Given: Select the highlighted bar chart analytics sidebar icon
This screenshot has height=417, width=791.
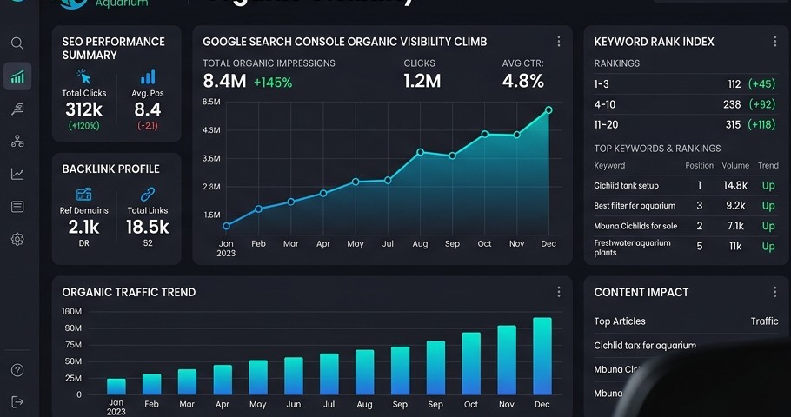Looking at the screenshot, I should pos(17,76).
